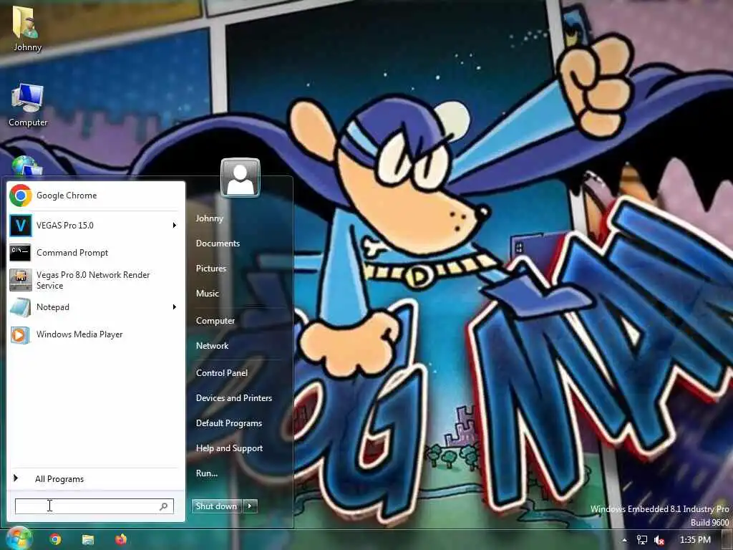
Task: Open Network from Start menu
Action: pyautogui.click(x=212, y=346)
